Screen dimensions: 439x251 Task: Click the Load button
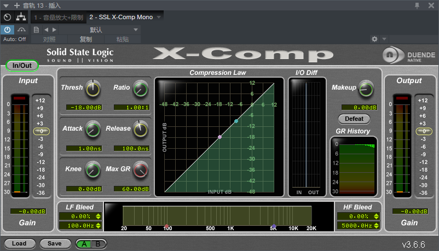(x=19, y=243)
